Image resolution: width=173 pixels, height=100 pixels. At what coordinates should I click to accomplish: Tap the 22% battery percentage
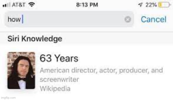151,5
